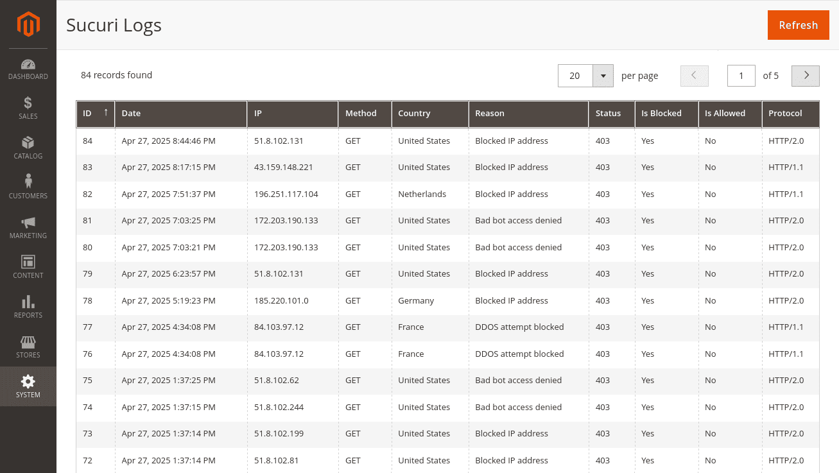Screen dimensions: 839x473
Task: Click date Apr 27, 2025 7:03:25 PM
Action: pyautogui.click(x=168, y=220)
